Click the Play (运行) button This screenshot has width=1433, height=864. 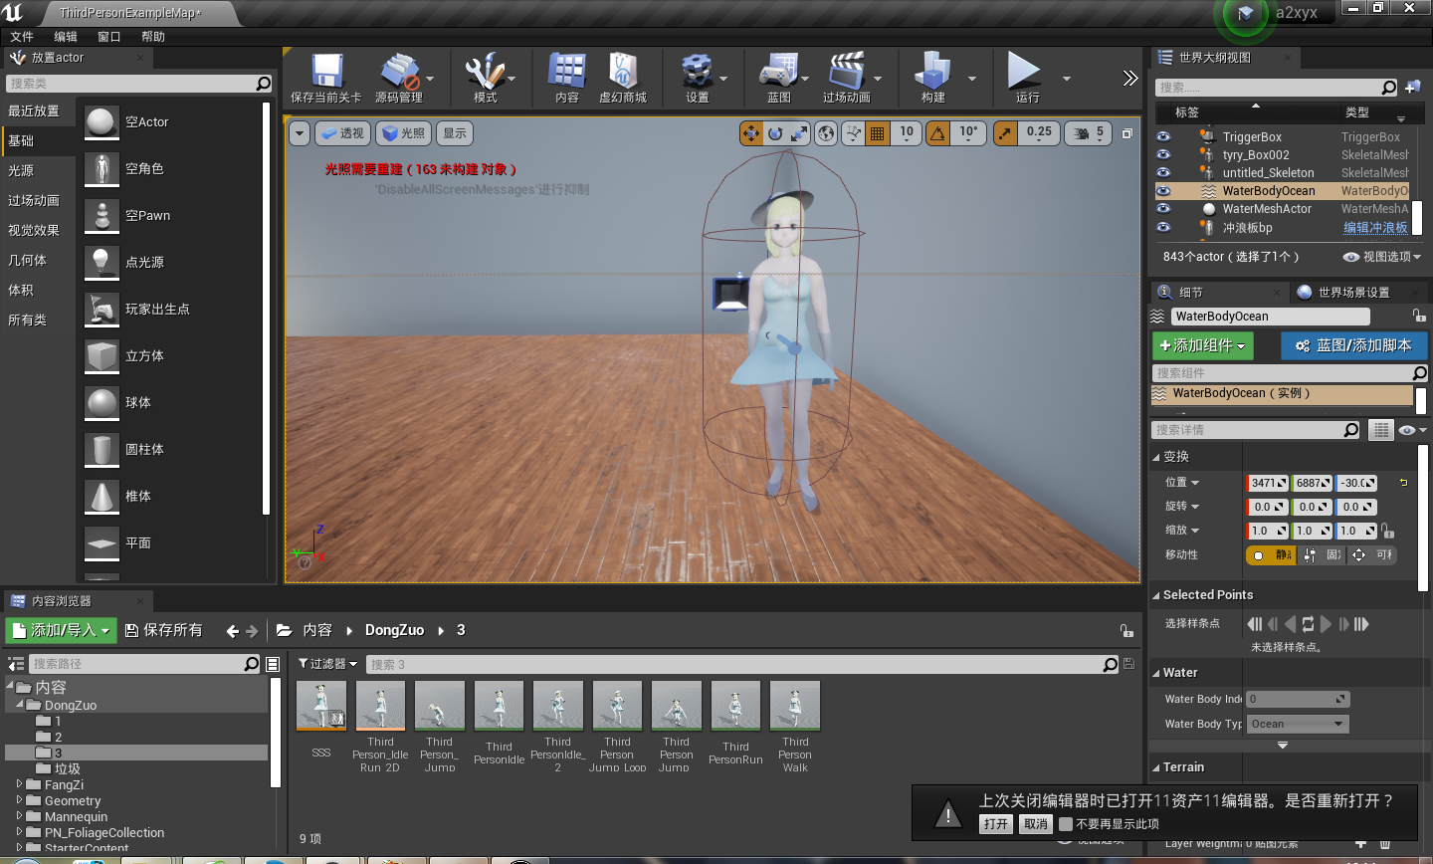[x=1025, y=79]
